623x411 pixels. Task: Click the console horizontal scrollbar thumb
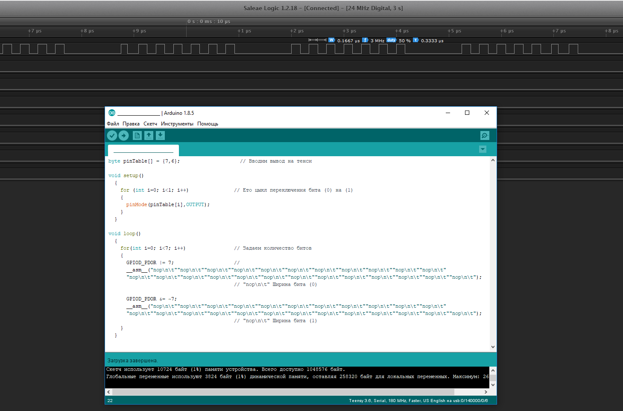tap(283, 392)
